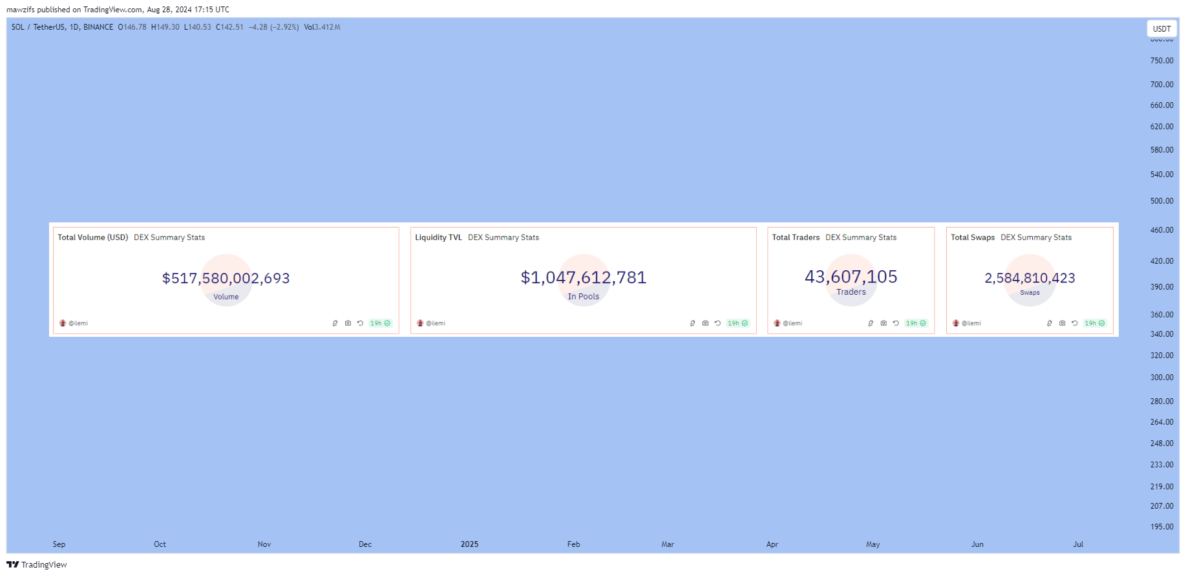Click the 460.00 price scale label
The height and width of the screenshot is (576, 1186).
pyautogui.click(x=1161, y=230)
